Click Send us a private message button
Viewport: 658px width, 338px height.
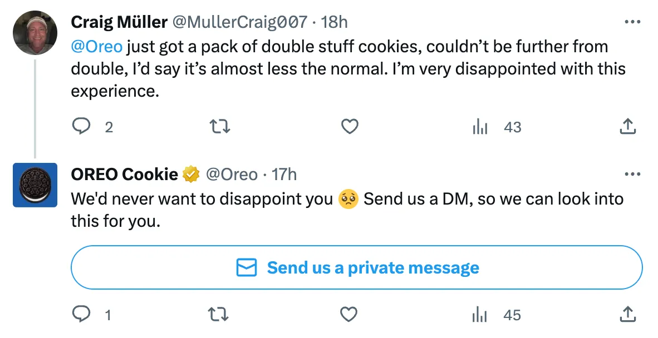(356, 267)
